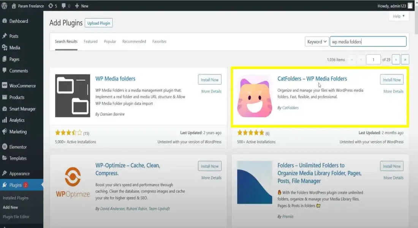Click the Comments icon in sidebar

[x=5, y=70]
